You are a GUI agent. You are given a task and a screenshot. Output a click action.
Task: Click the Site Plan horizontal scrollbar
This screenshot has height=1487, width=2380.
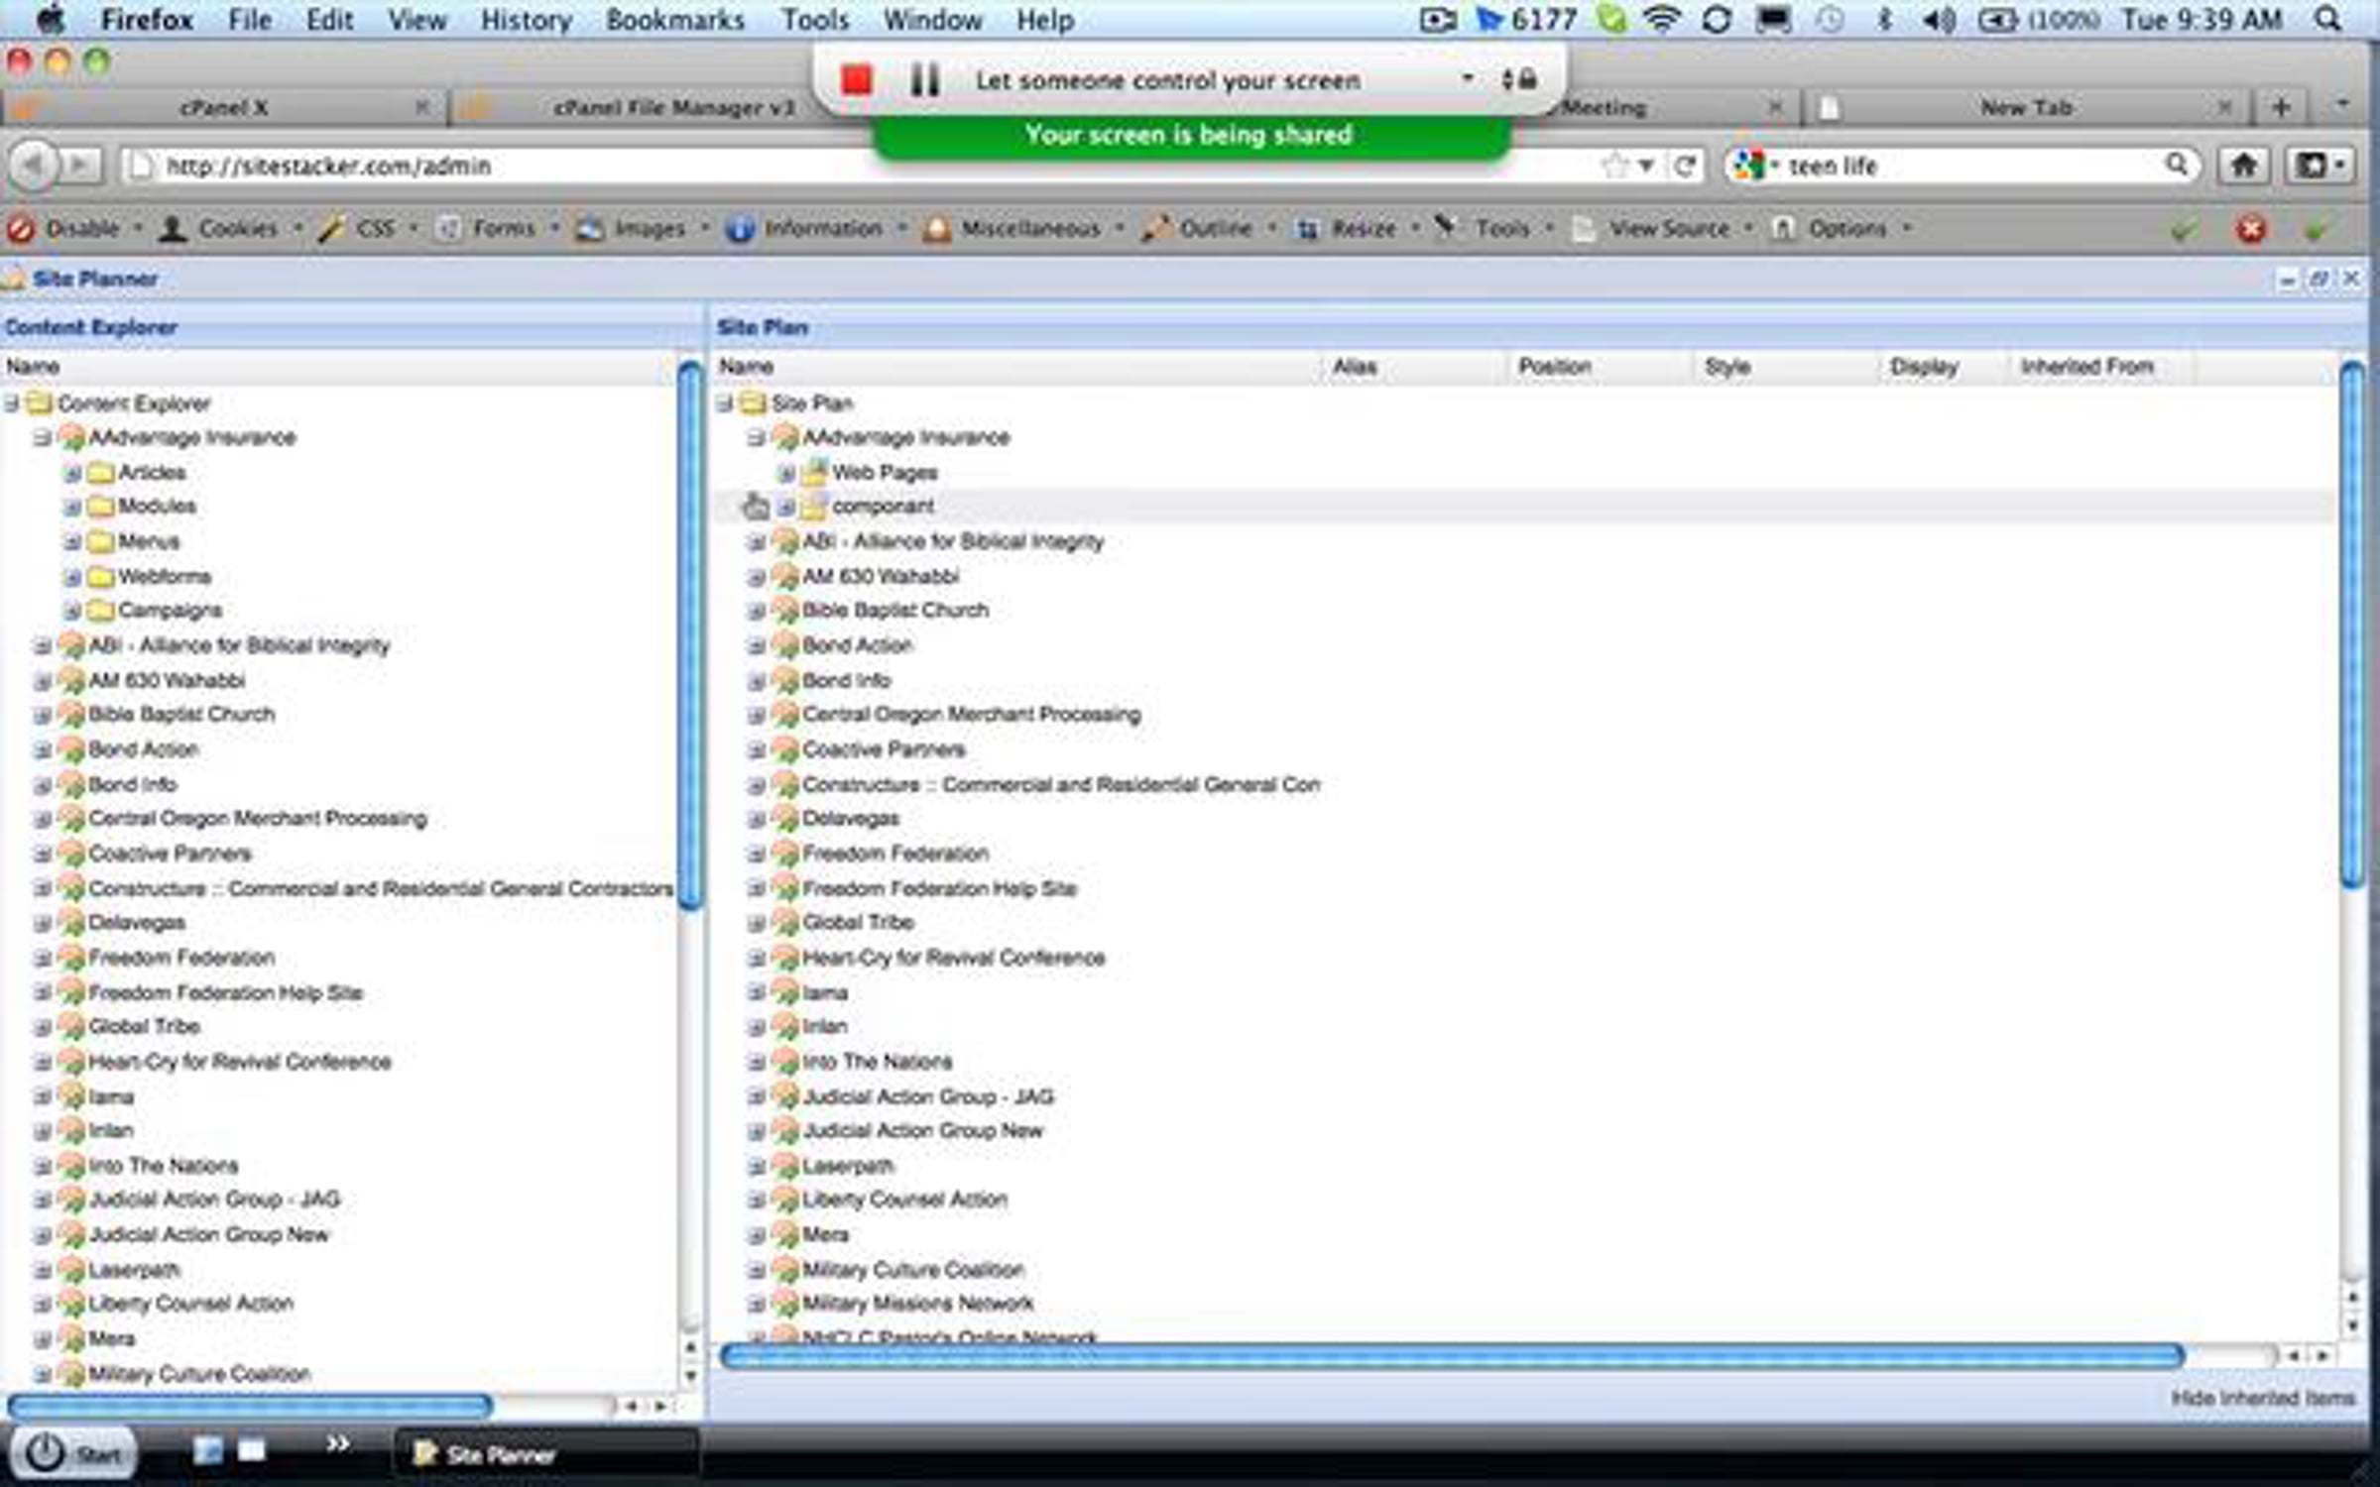coord(1452,1356)
